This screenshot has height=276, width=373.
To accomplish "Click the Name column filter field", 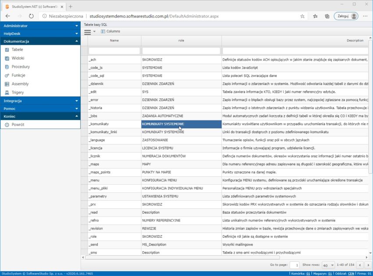I will [x=114, y=51].
